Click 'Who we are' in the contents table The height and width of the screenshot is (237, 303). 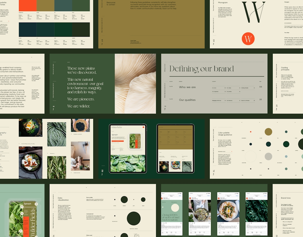point(187,87)
